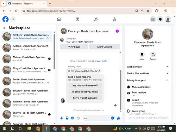The width and height of the screenshot is (176, 132).
Task: Click View buyer button
Action: (74, 47)
